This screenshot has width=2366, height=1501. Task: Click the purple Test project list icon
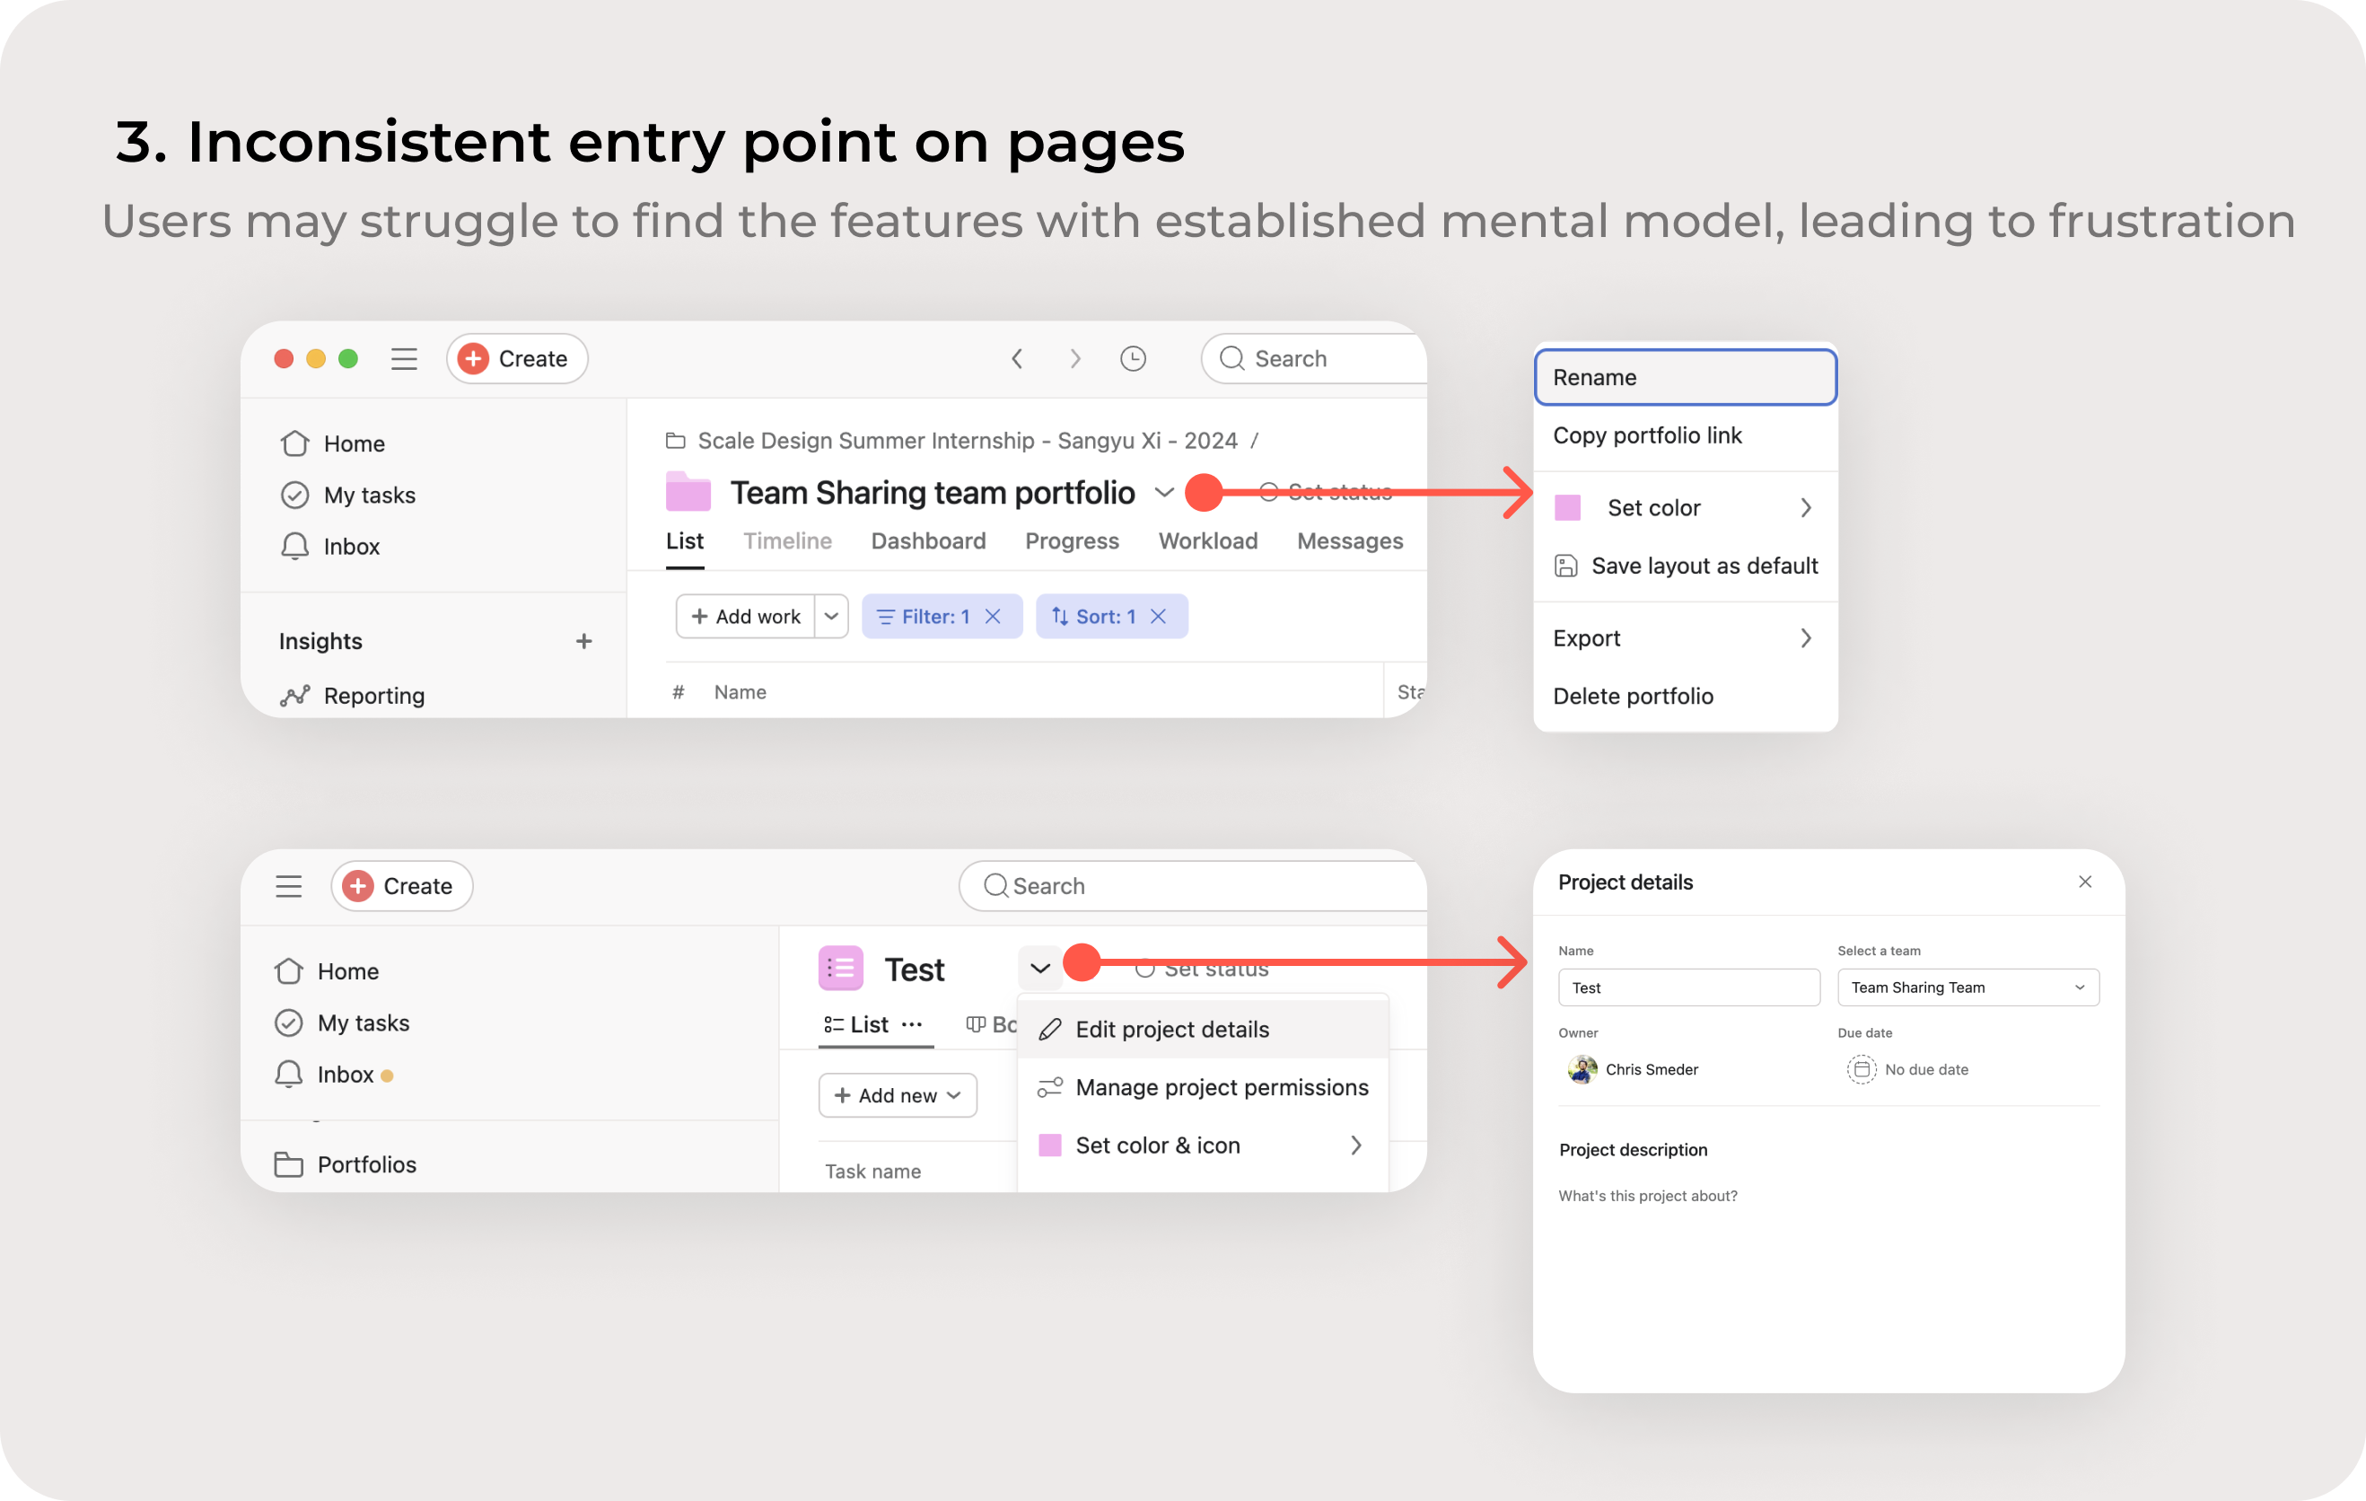pyautogui.click(x=840, y=967)
